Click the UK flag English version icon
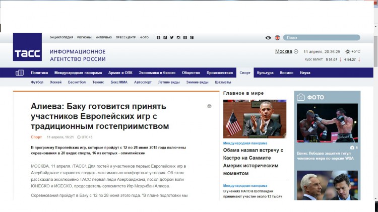 click(277, 38)
